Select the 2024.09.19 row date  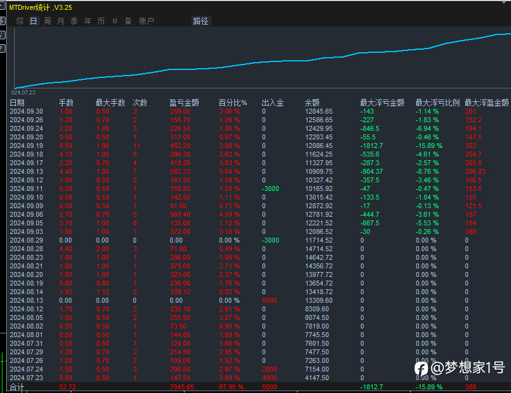coord(26,146)
